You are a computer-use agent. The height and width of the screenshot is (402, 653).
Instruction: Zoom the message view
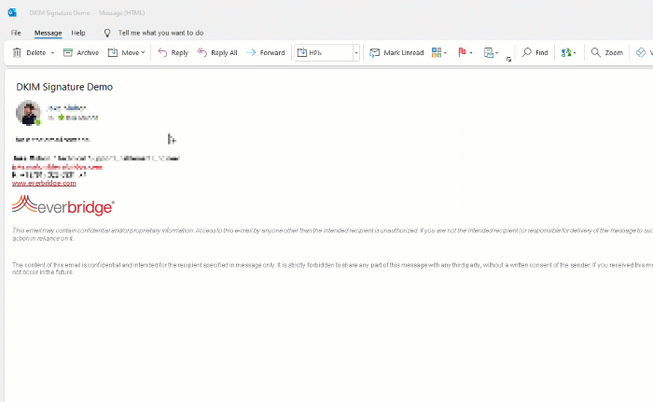click(x=606, y=53)
